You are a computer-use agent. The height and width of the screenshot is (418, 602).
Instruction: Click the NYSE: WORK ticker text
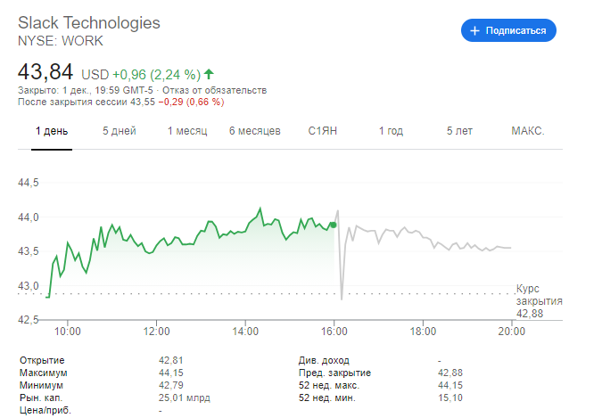[x=61, y=41]
